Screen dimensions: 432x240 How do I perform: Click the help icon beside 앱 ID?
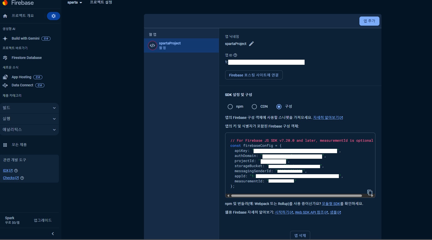[x=235, y=55]
